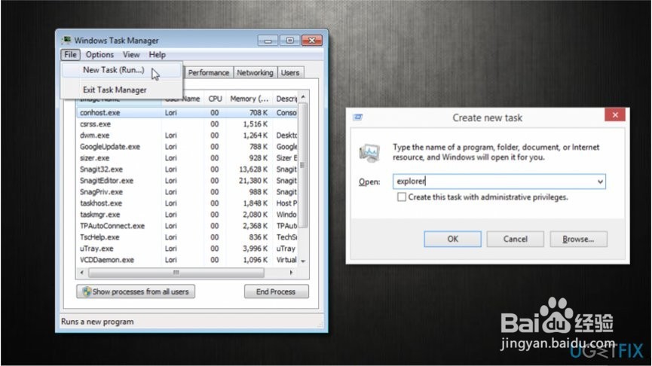Click the Run dialog computer icon
The width and height of the screenshot is (652, 366).
[x=369, y=152]
